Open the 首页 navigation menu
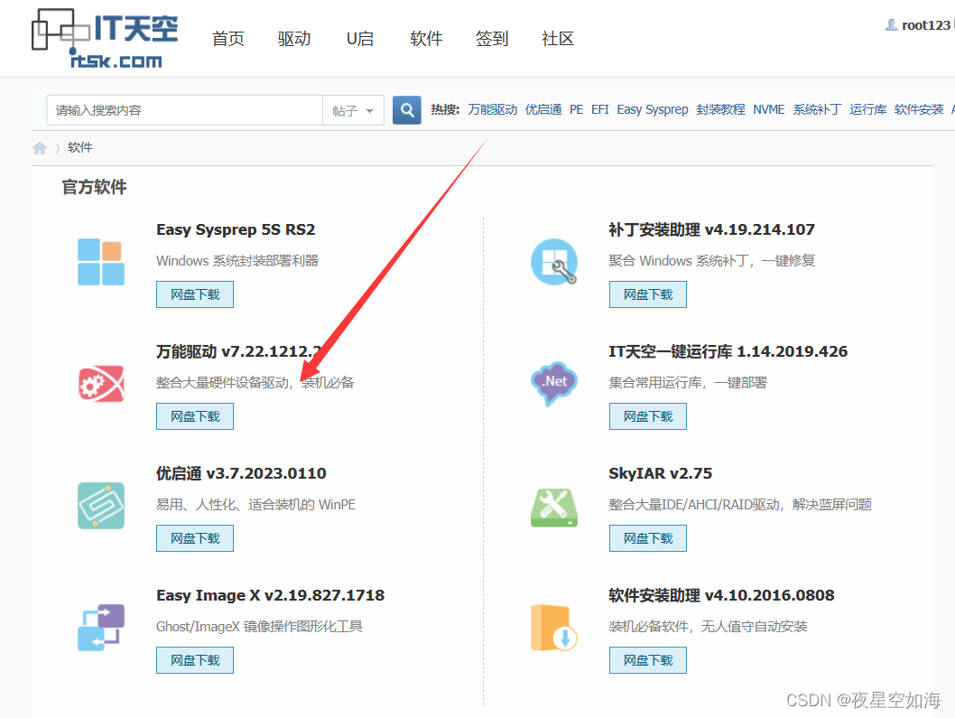Image resolution: width=955 pixels, height=718 pixels. (x=228, y=39)
